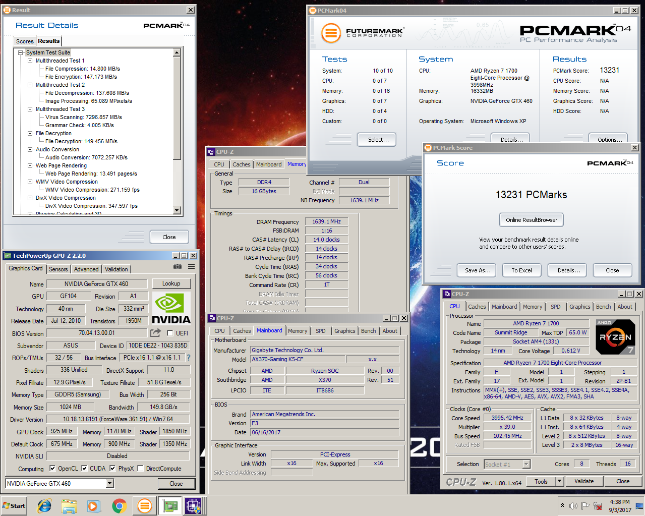Toggle the UEFI checkbox in GPU-Z
Image resolution: width=645 pixels, height=516 pixels.
170,333
